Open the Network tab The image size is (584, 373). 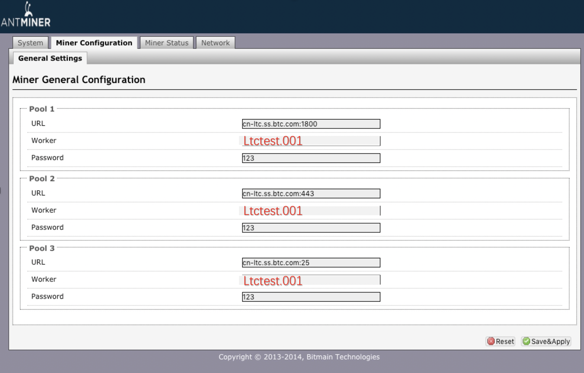[x=215, y=42]
